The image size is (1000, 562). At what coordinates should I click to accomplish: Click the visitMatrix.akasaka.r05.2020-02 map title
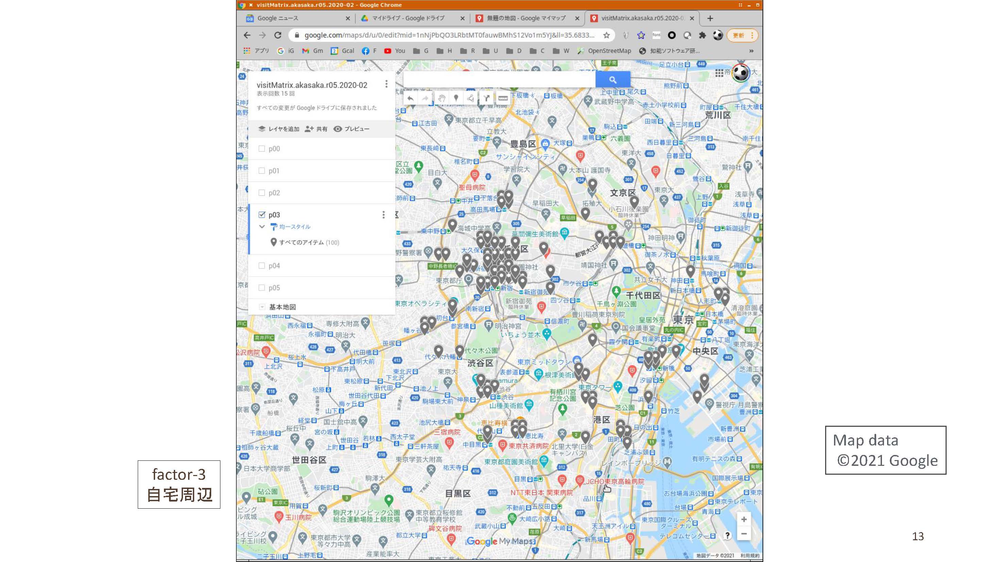pyautogui.click(x=312, y=85)
